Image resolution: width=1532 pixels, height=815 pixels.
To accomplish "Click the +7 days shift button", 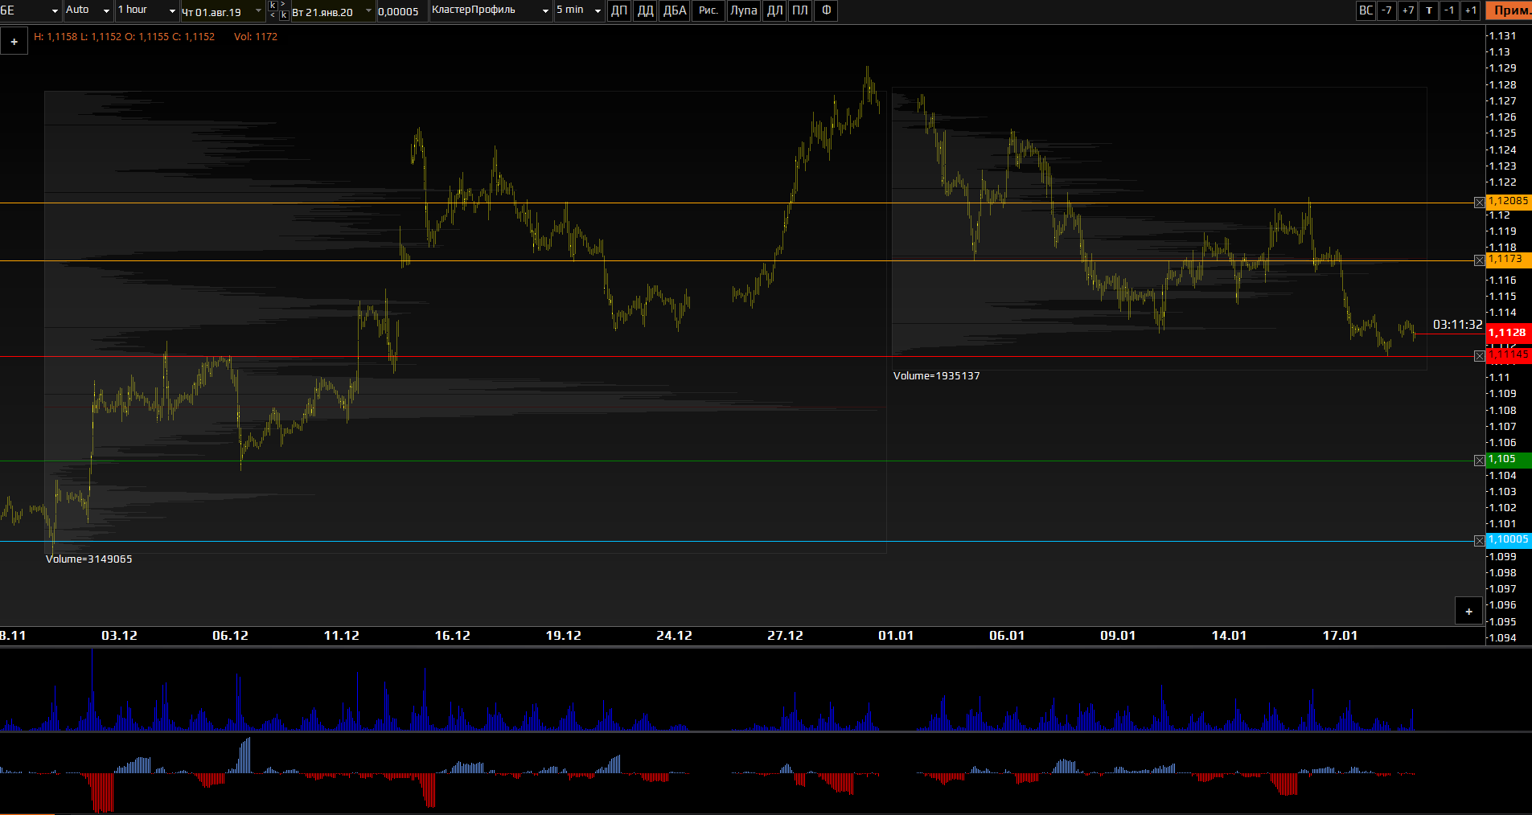I will coord(1407,10).
